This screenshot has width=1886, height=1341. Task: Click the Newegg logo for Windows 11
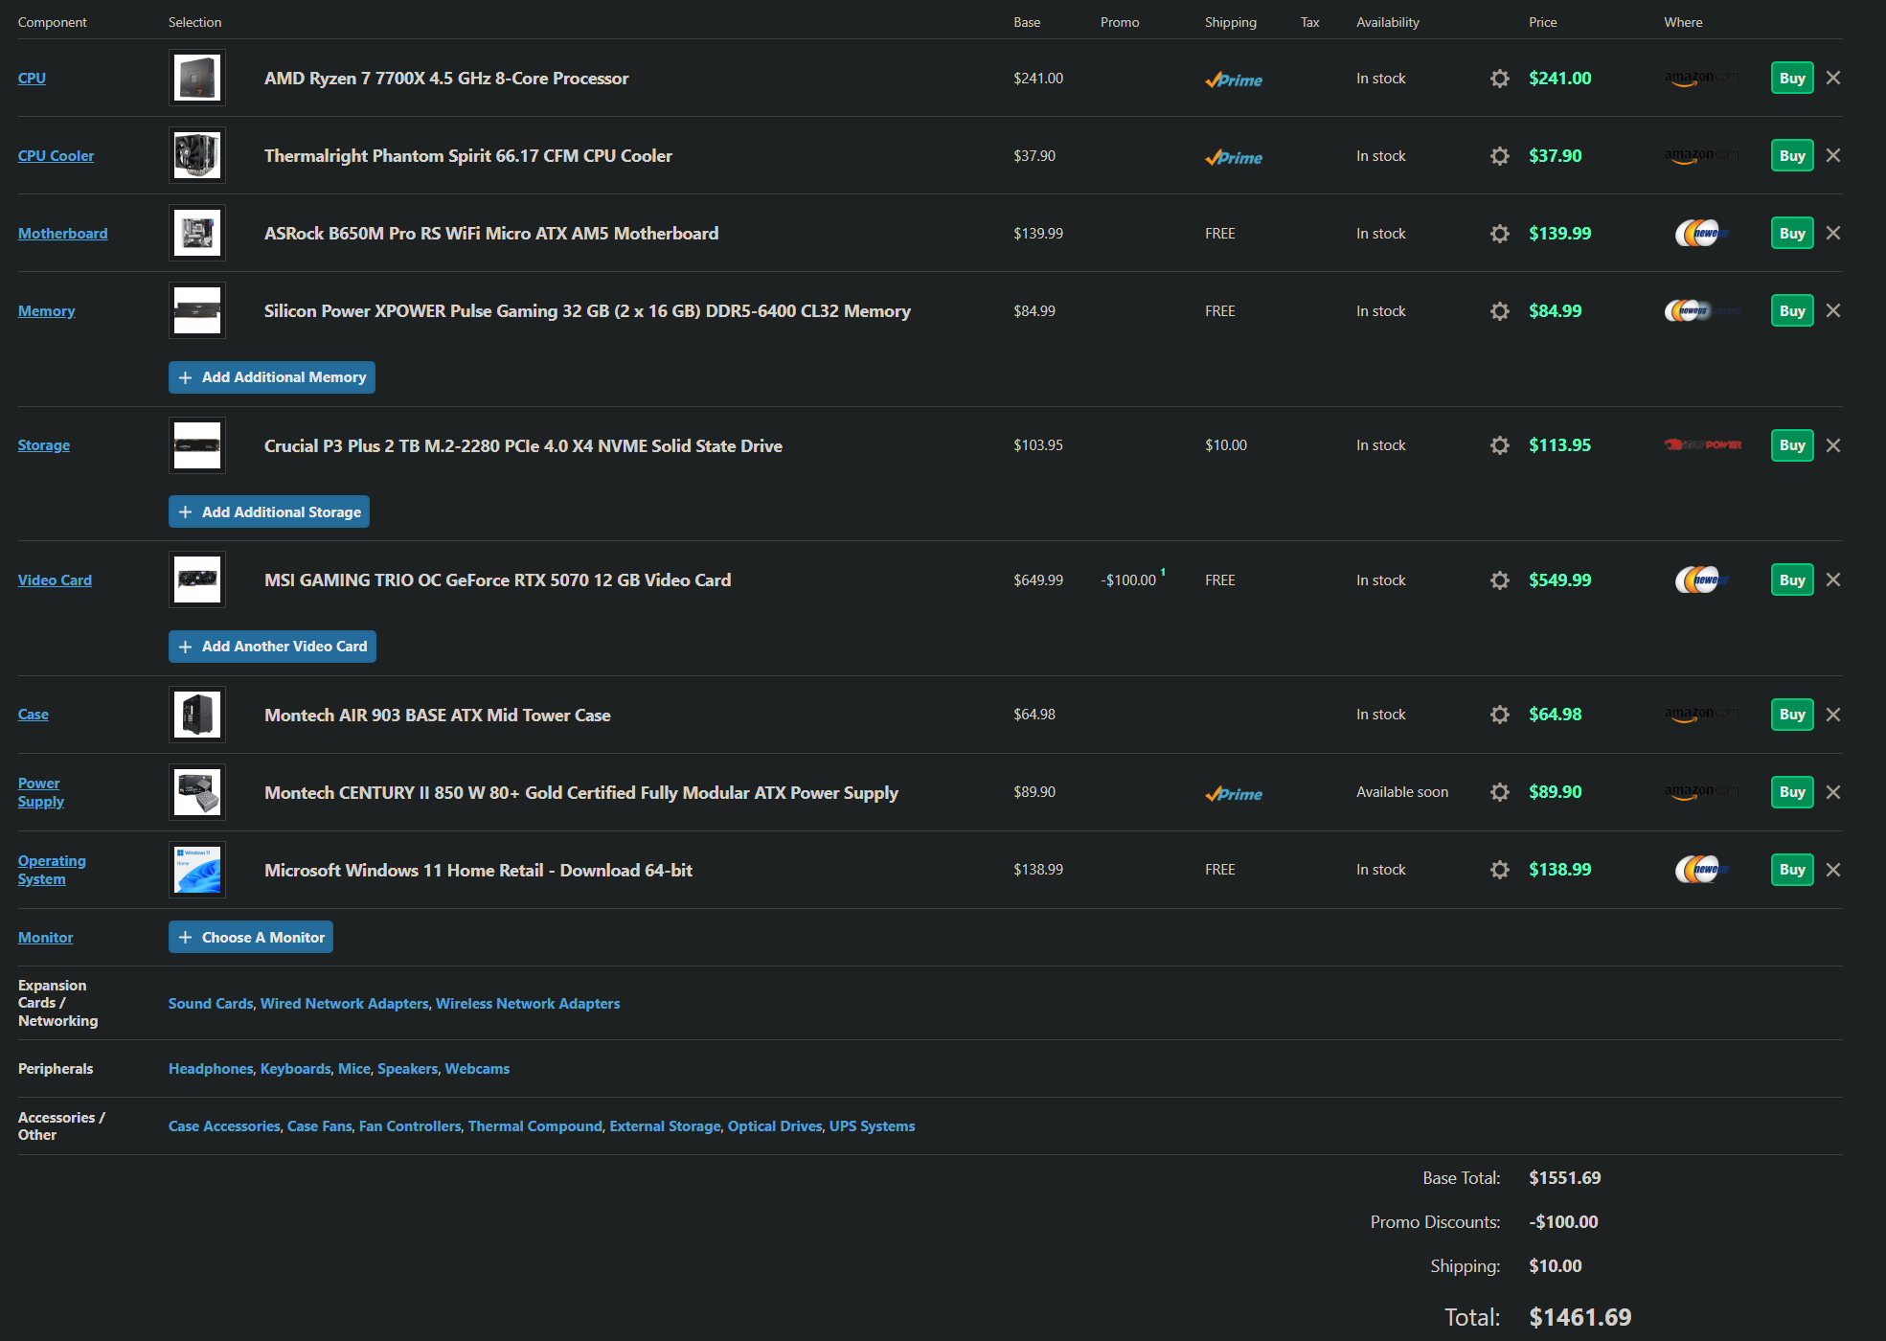coord(1702,870)
